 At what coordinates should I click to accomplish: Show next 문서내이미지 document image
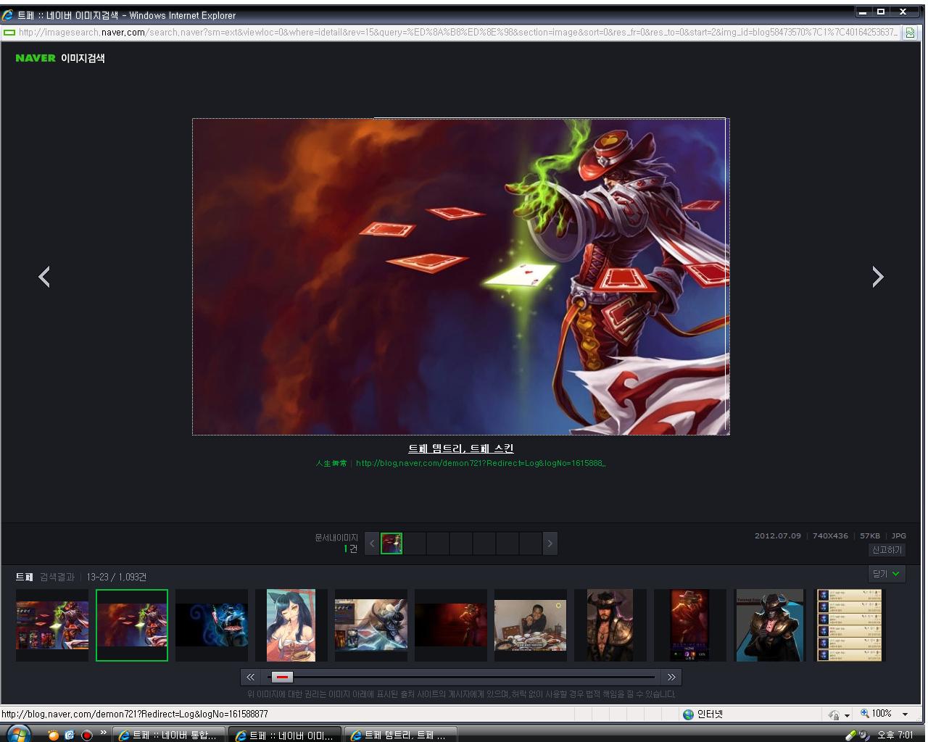click(550, 543)
